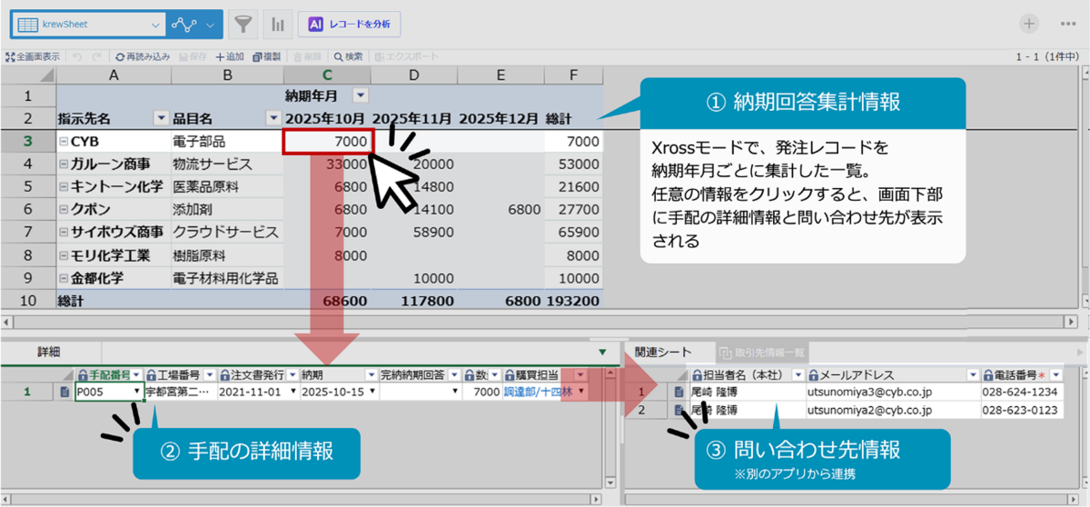1090x507 pixels.
Task: Click the 詳細 tab
Action: (49, 351)
